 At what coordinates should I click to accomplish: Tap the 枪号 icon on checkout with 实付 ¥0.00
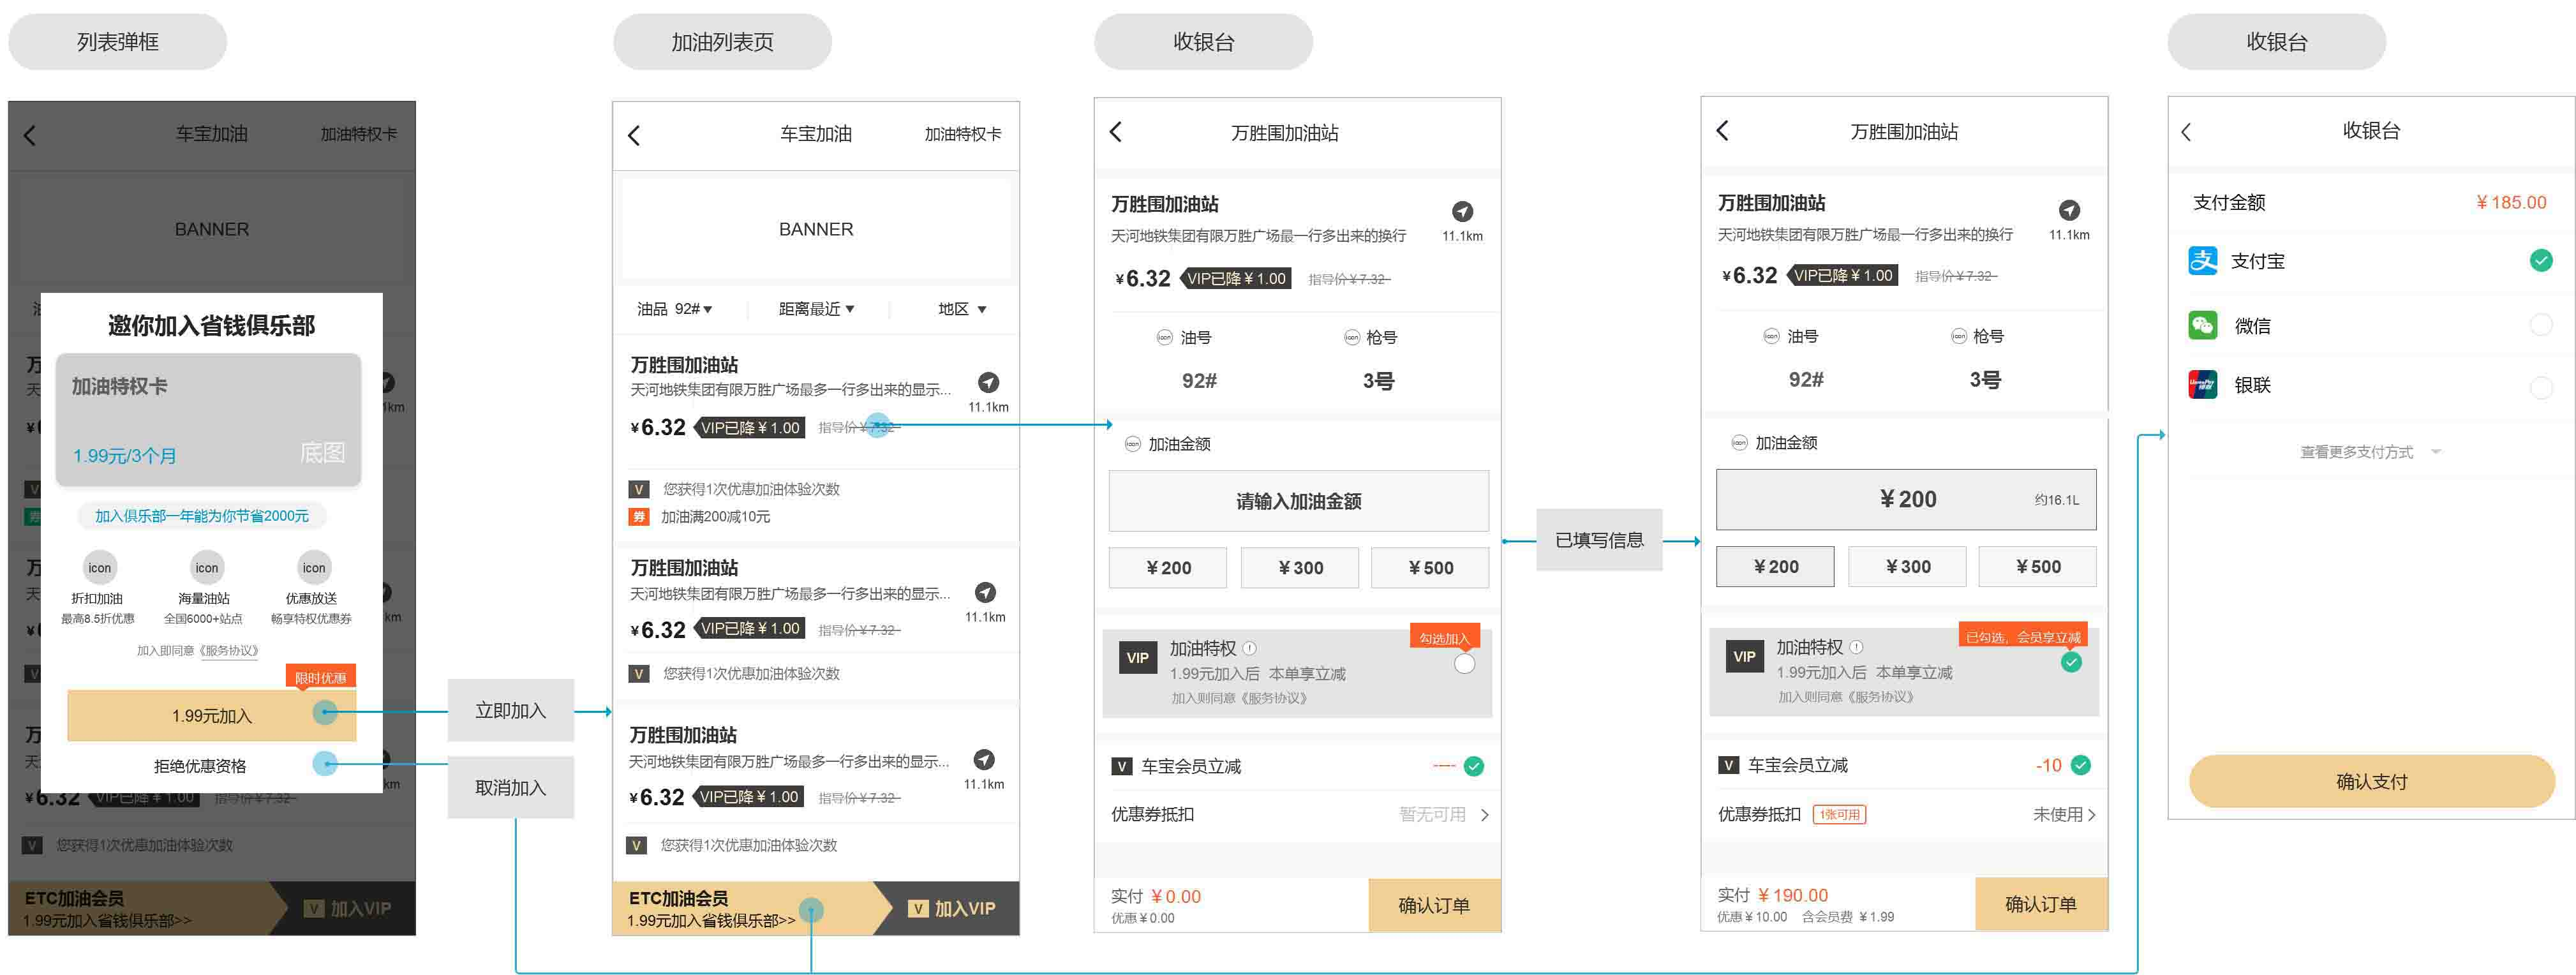tap(1352, 337)
